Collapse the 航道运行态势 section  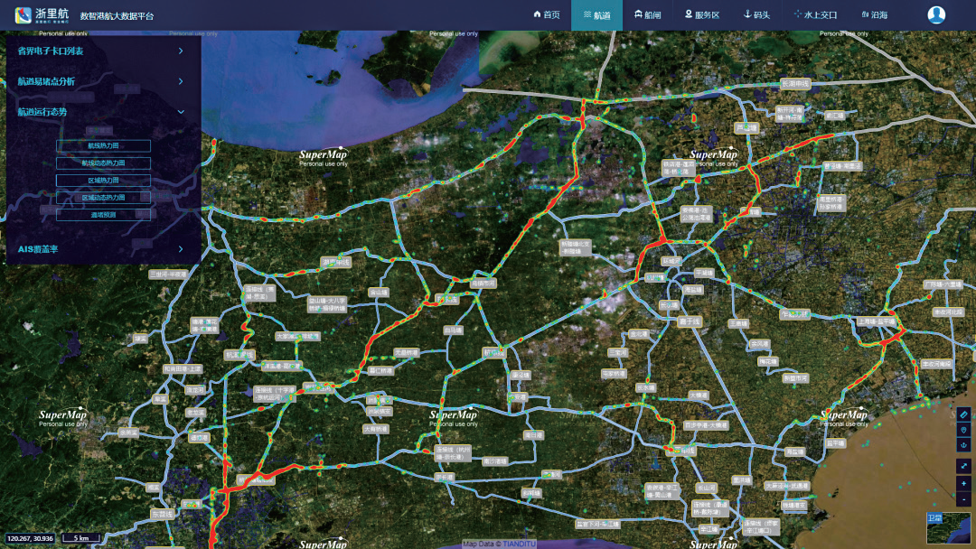tap(101, 112)
